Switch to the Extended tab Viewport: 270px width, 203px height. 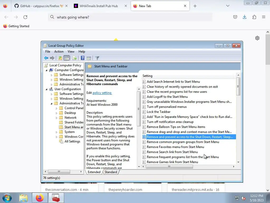[x=94, y=172]
